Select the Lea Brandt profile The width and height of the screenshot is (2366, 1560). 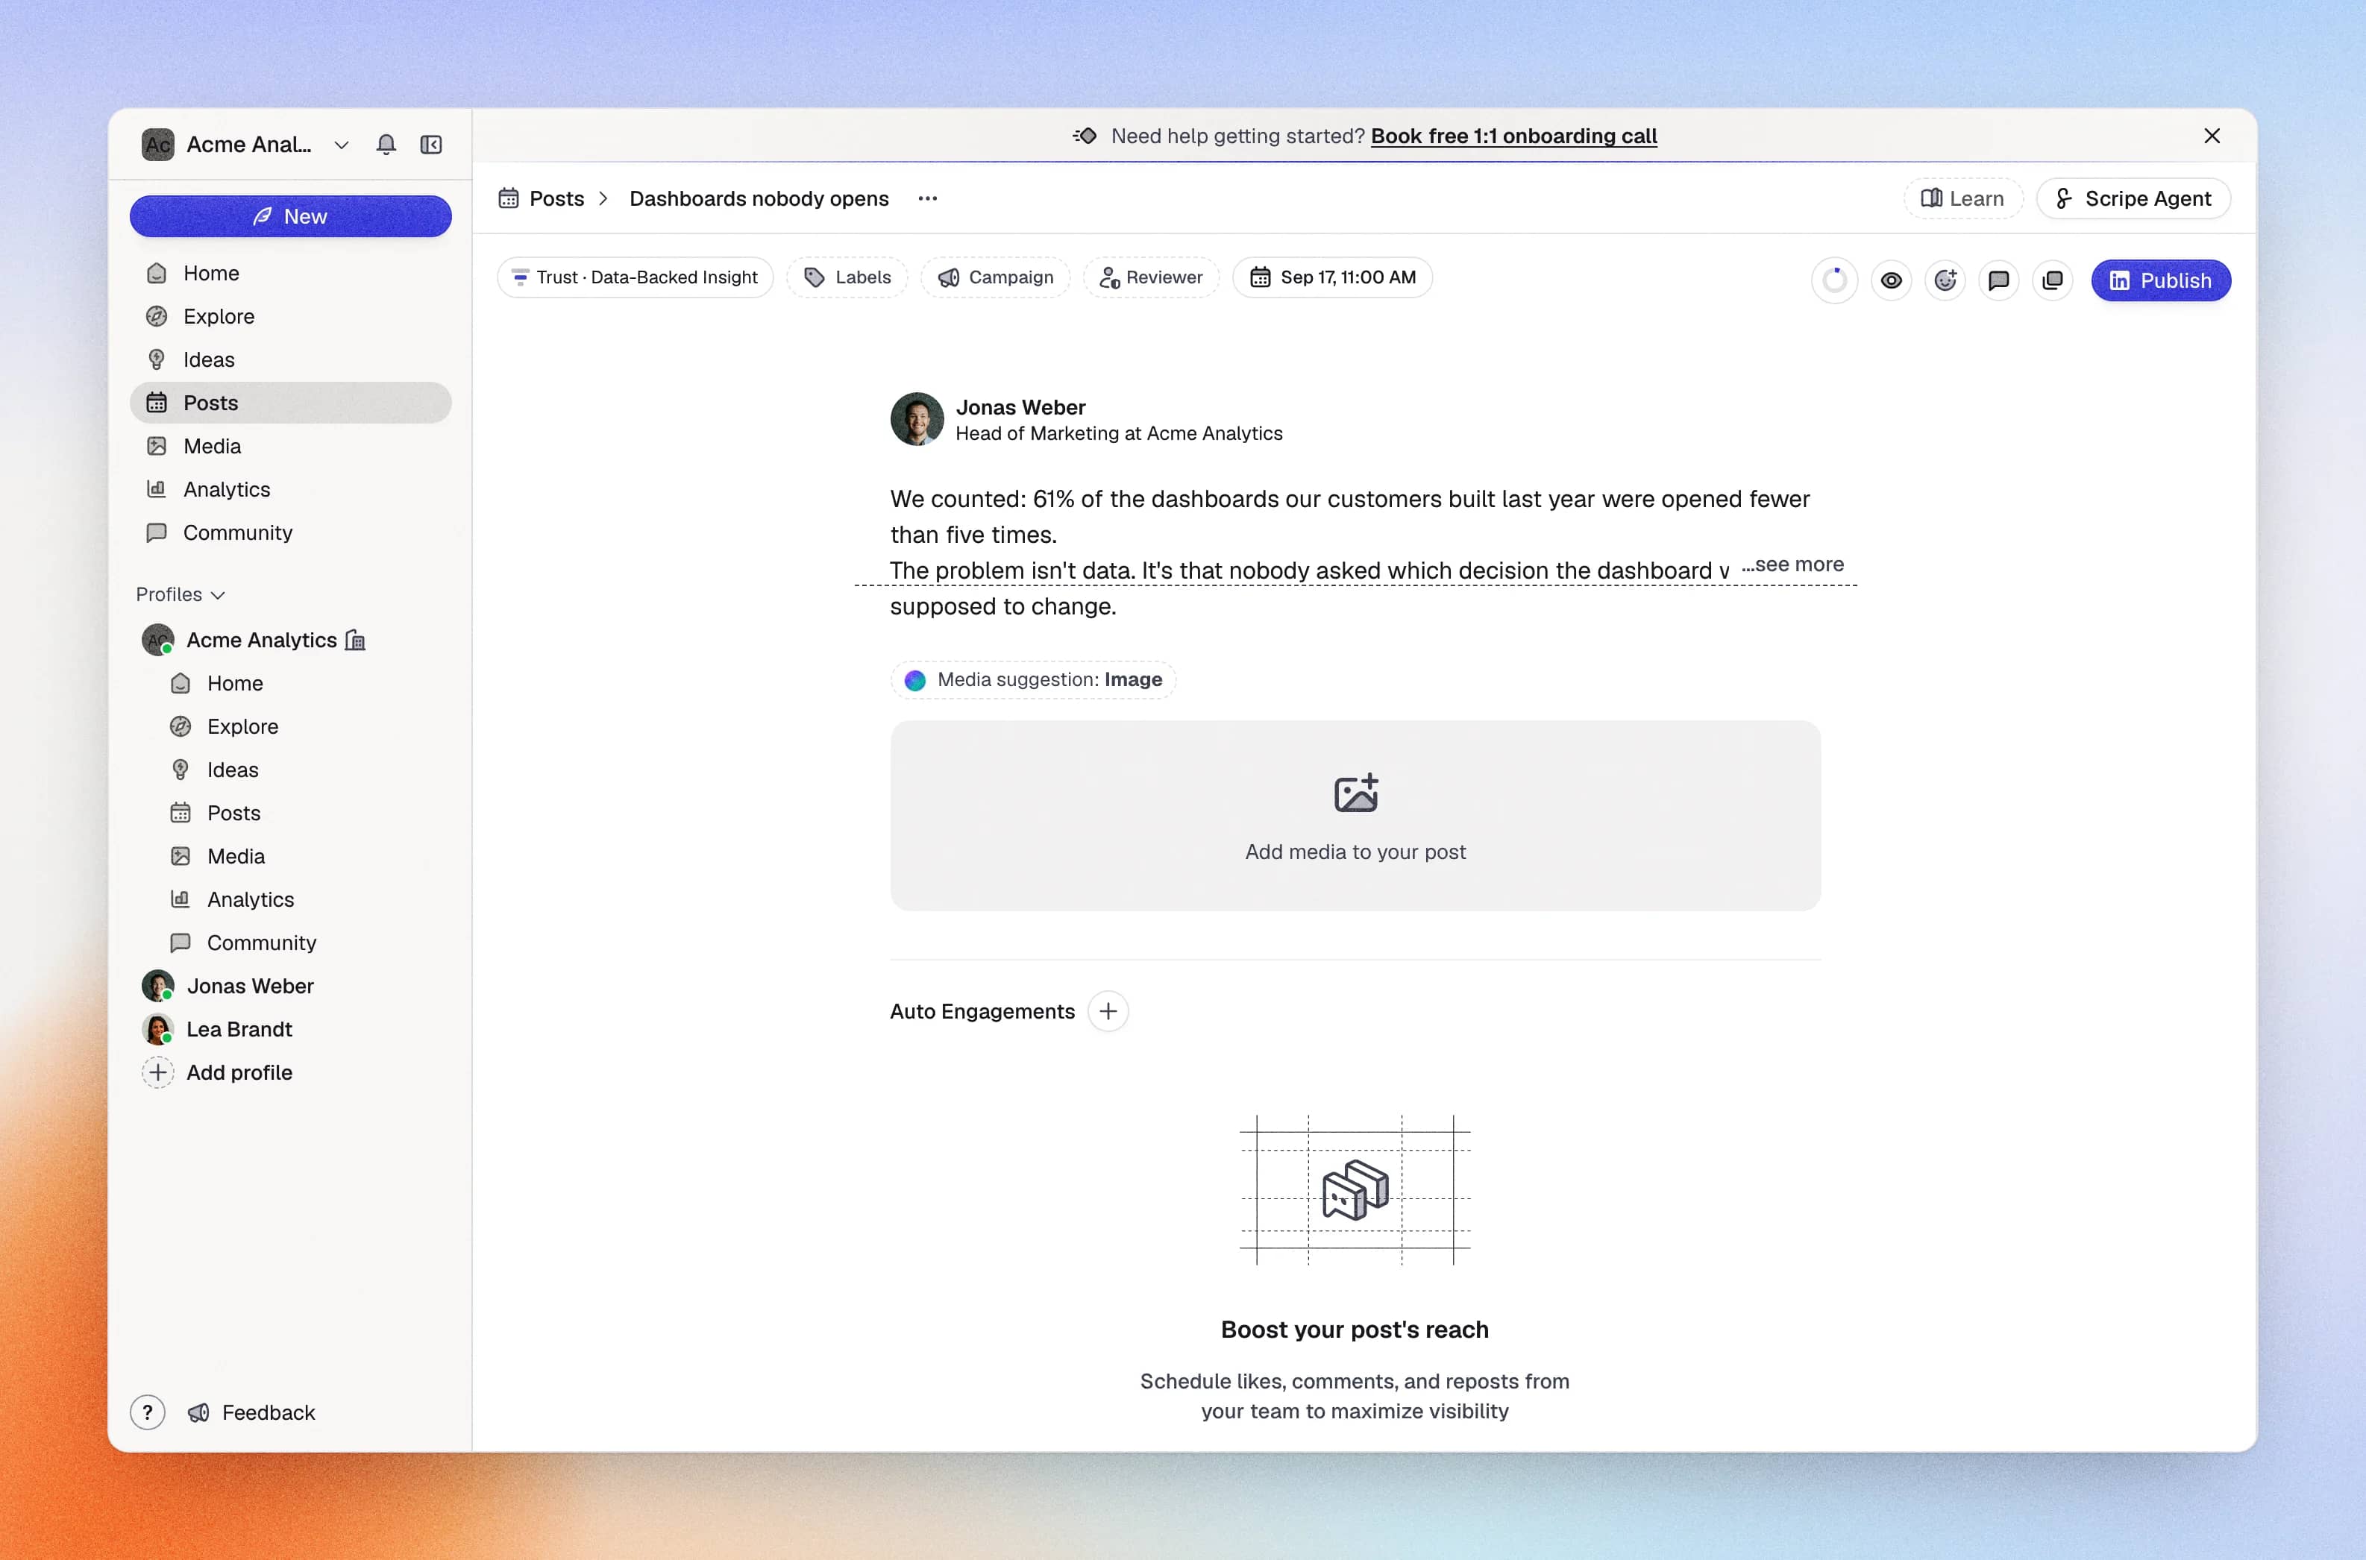point(290,1029)
